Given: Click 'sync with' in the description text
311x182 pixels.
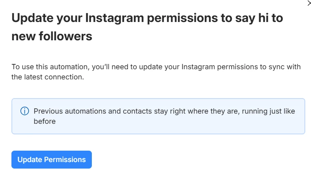Looking at the screenshot, I should tap(284, 67).
